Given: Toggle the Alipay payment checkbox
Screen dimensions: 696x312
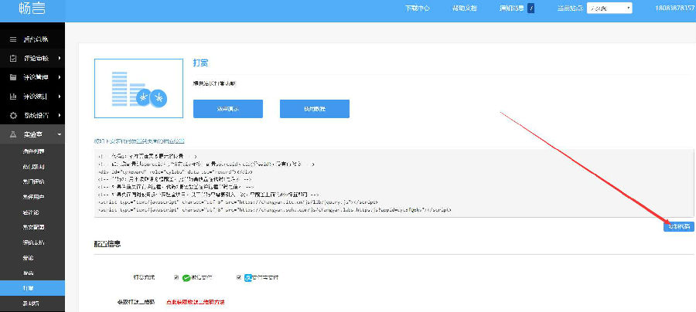Looking at the screenshot, I should pos(239,277).
